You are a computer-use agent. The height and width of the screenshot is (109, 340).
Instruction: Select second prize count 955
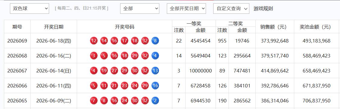coord(222,41)
